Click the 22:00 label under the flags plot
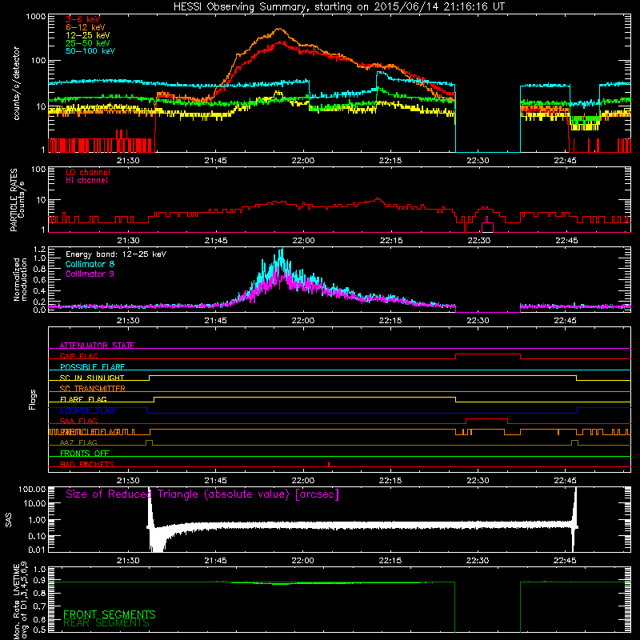Screen dimensions: 640x640 click(x=303, y=481)
